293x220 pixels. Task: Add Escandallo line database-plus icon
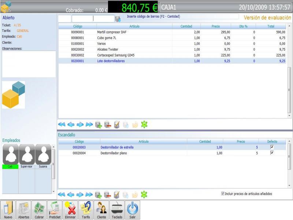[x=98, y=195]
